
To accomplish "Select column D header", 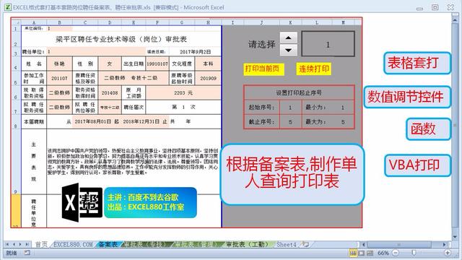I will coord(110,22).
